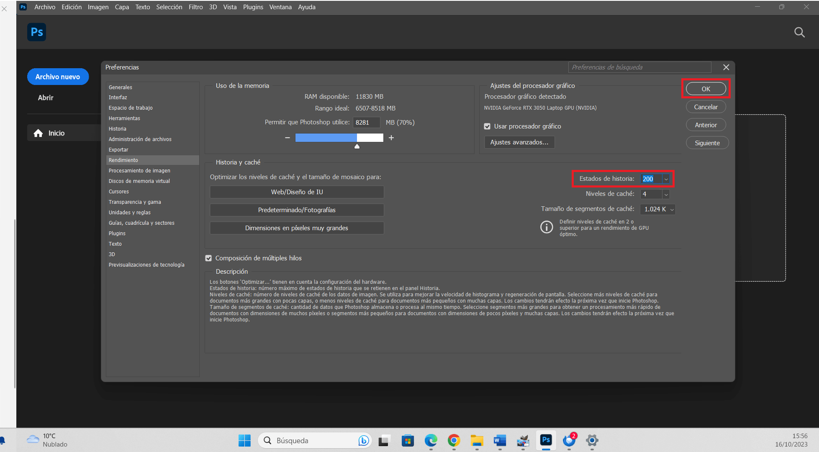Open the Ayuda menu
The image size is (819, 452).
coord(307,7)
